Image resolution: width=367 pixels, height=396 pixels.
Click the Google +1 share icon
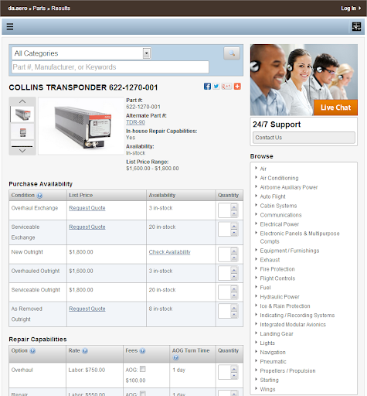point(226,87)
